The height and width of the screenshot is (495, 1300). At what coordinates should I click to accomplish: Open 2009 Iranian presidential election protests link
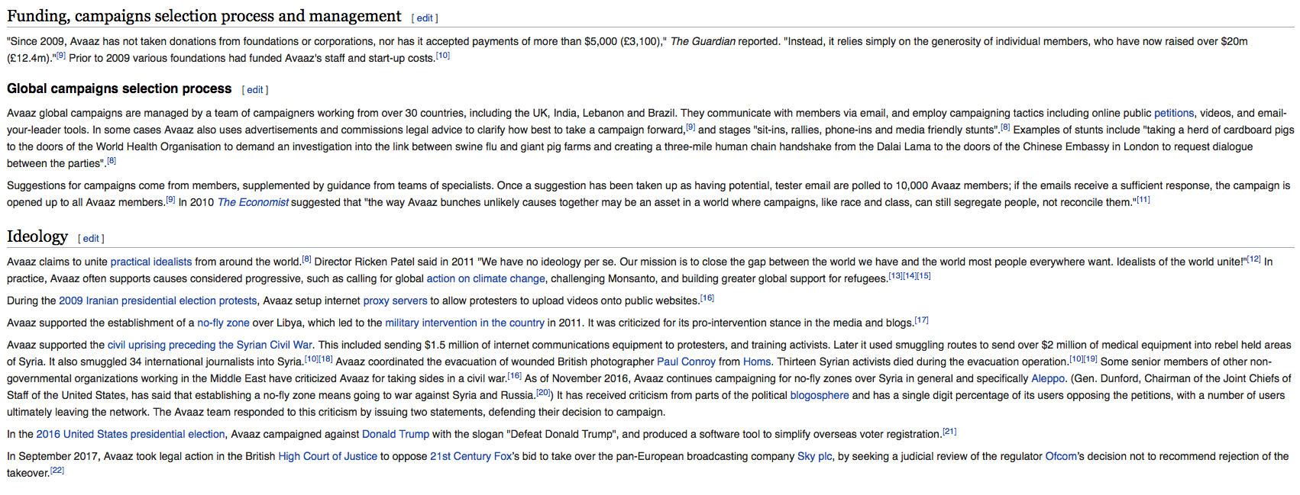157,301
